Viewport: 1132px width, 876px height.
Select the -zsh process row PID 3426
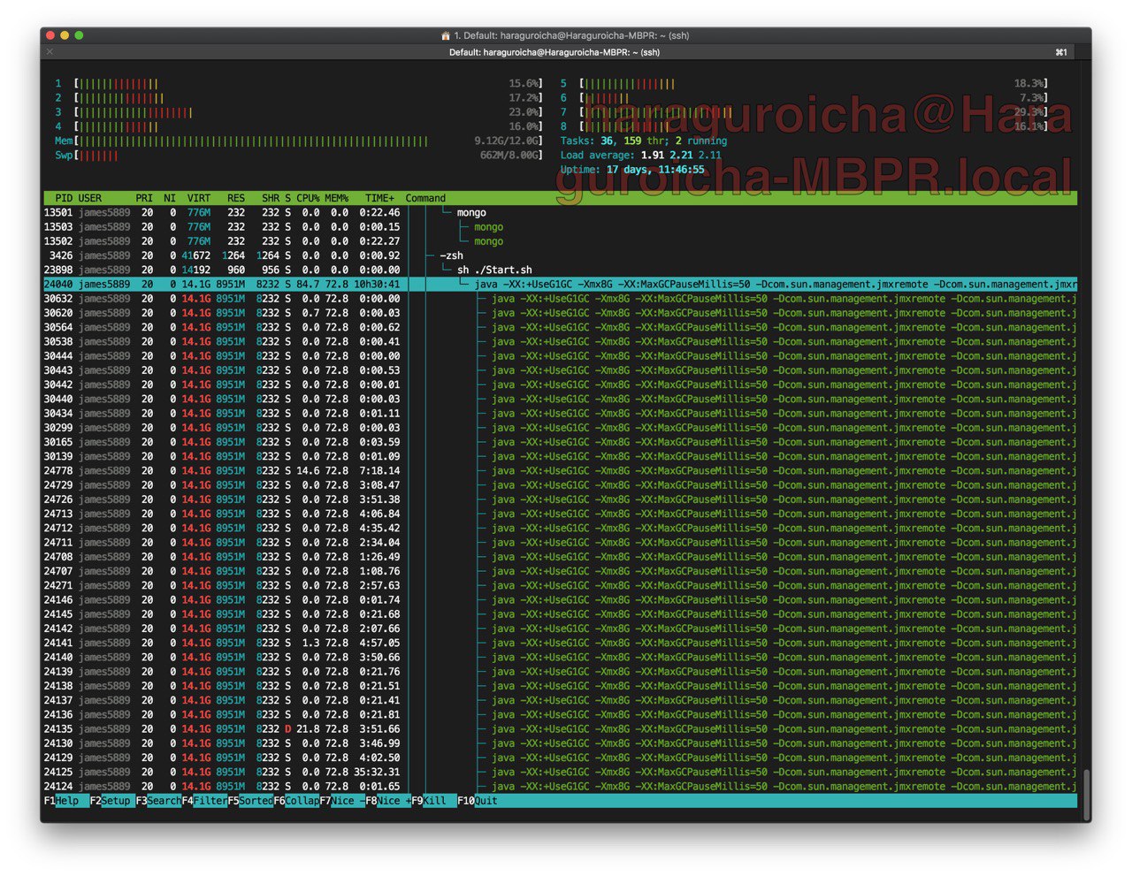[x=560, y=255]
